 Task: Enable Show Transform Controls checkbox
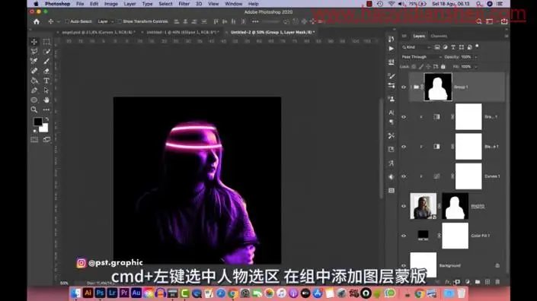pyautogui.click(x=120, y=21)
